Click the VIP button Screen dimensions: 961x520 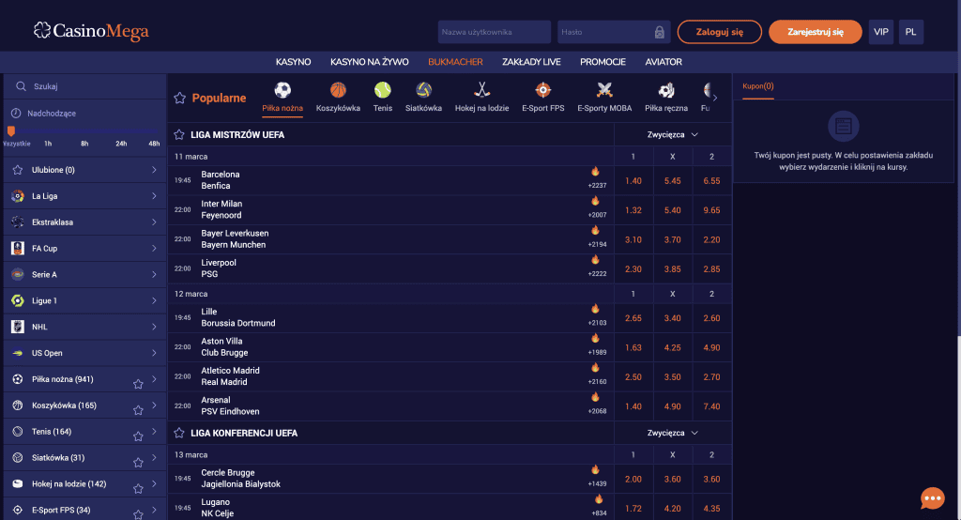[880, 32]
